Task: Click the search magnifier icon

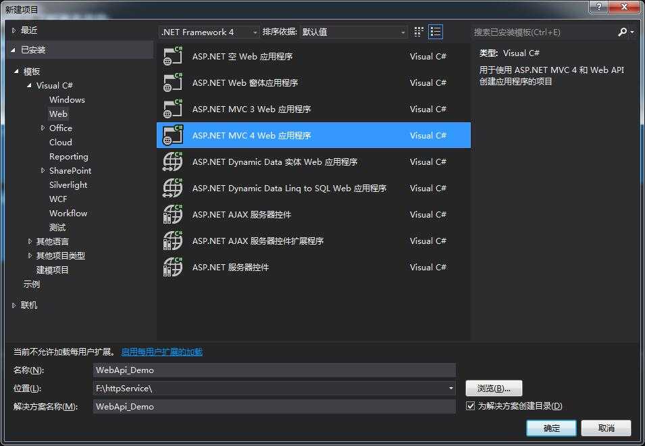Action: pyautogui.click(x=622, y=32)
